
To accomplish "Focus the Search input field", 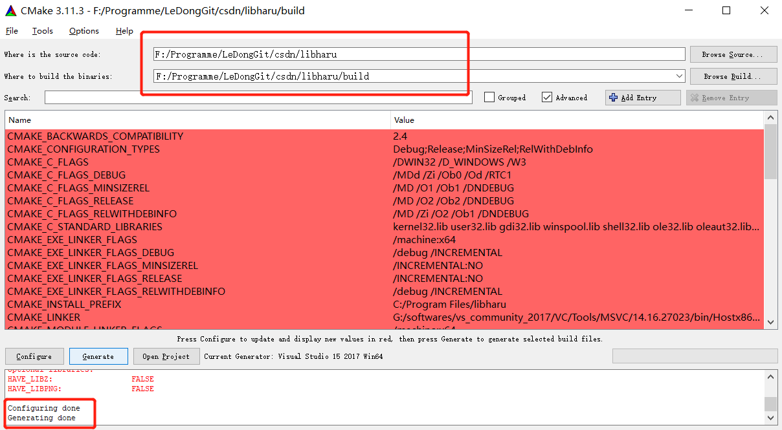I will coord(258,98).
